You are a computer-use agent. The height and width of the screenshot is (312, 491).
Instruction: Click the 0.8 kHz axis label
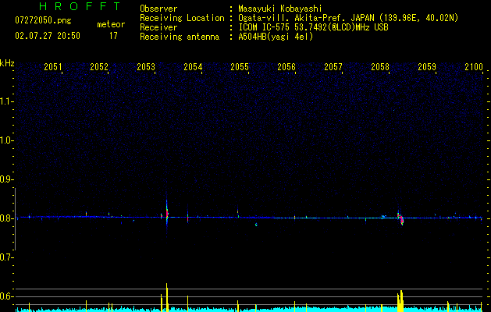click(x=6, y=218)
